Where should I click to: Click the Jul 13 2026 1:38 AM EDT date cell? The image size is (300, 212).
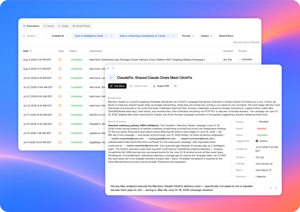[x=37, y=133]
